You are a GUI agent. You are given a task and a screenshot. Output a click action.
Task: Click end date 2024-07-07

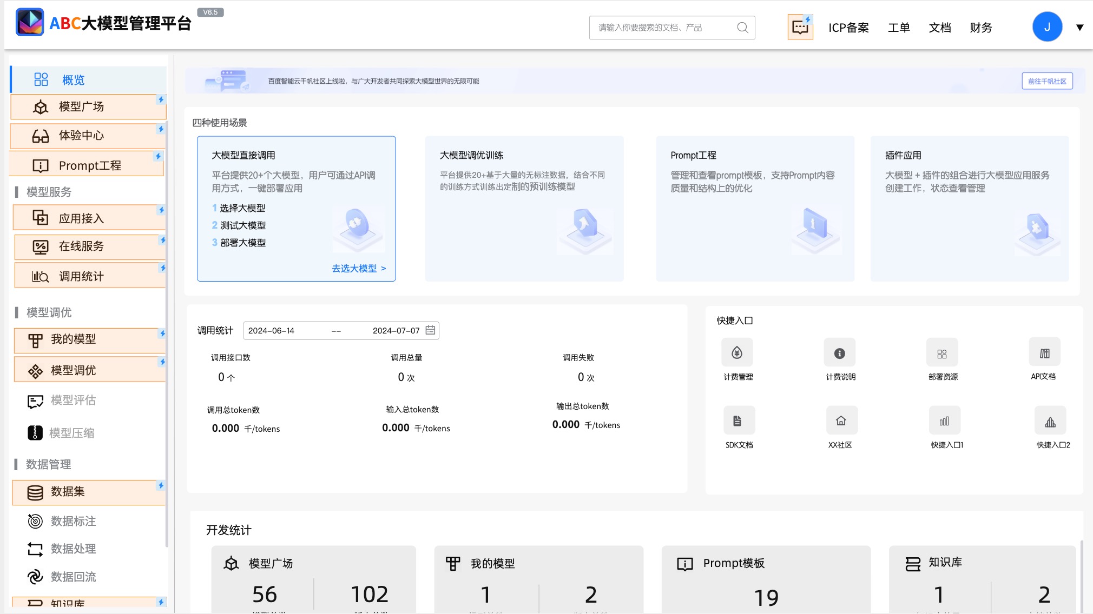(396, 330)
